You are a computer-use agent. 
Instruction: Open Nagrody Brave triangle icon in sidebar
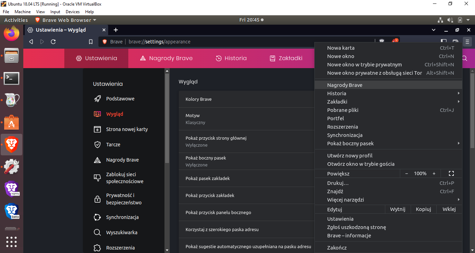97,160
